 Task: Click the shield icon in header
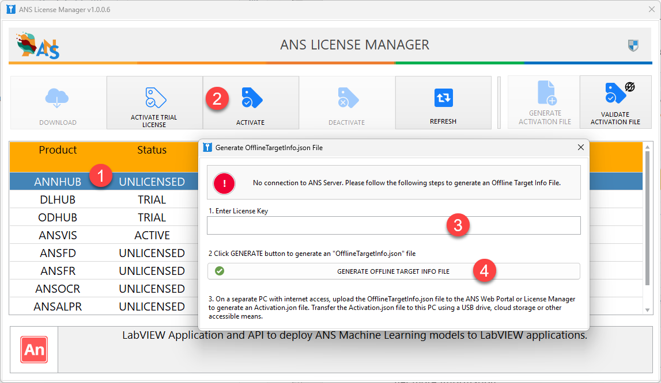[633, 45]
